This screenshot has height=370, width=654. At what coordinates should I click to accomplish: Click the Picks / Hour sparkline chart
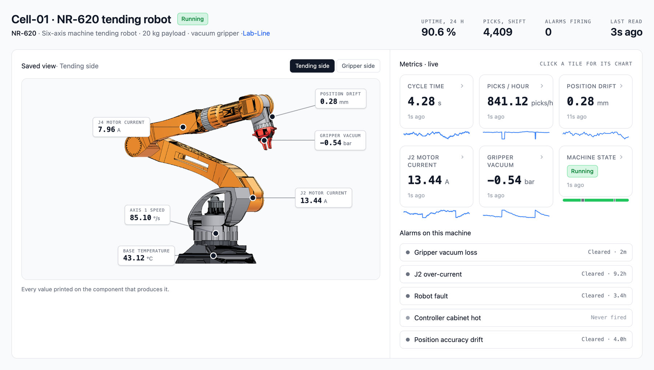516,135
